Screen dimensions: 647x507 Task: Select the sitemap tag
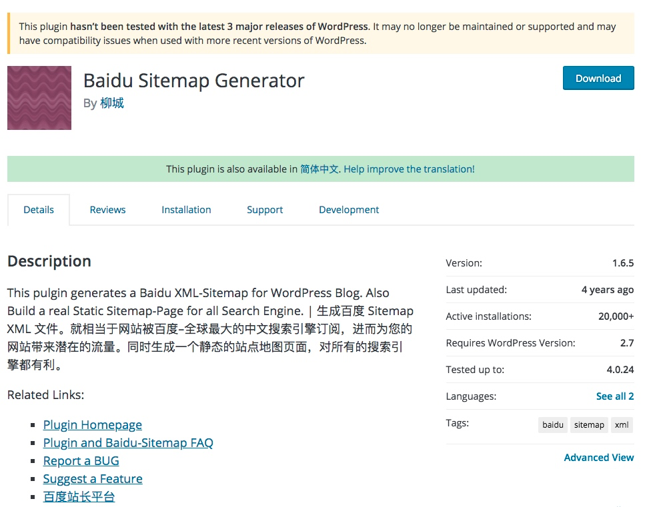click(x=589, y=424)
